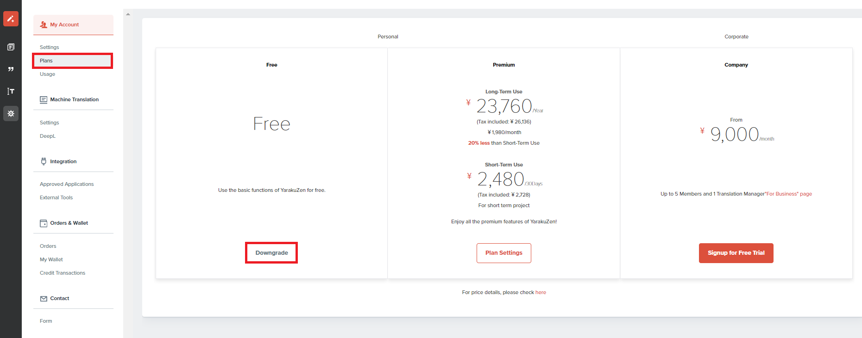Open the quotation marks phrases icon

[x=11, y=69]
